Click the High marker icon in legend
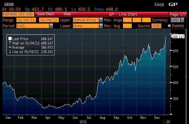The height and width of the screenshot is (124, 189). [x=10, y=43]
